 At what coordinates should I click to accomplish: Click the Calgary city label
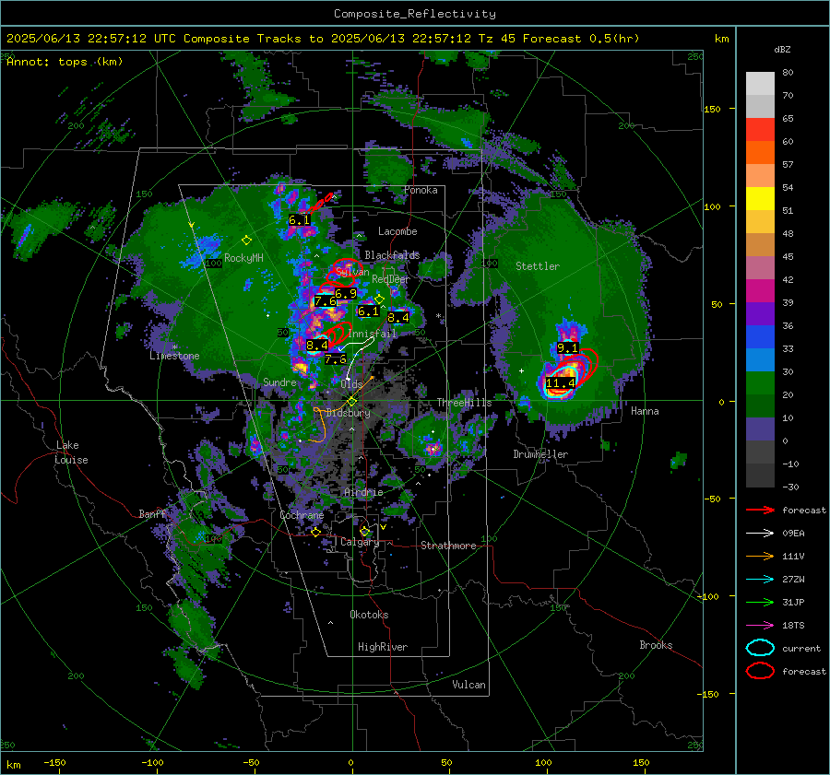[360, 542]
